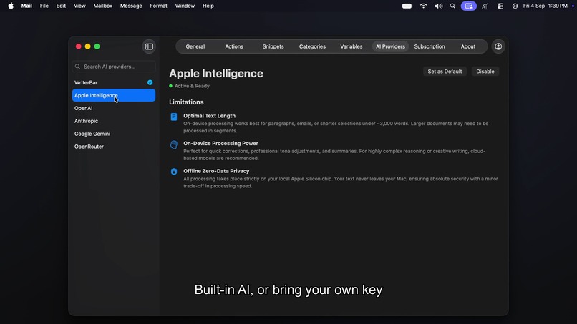The image size is (577, 324).
Task: Open the Help menu
Action: pyautogui.click(x=208, y=6)
